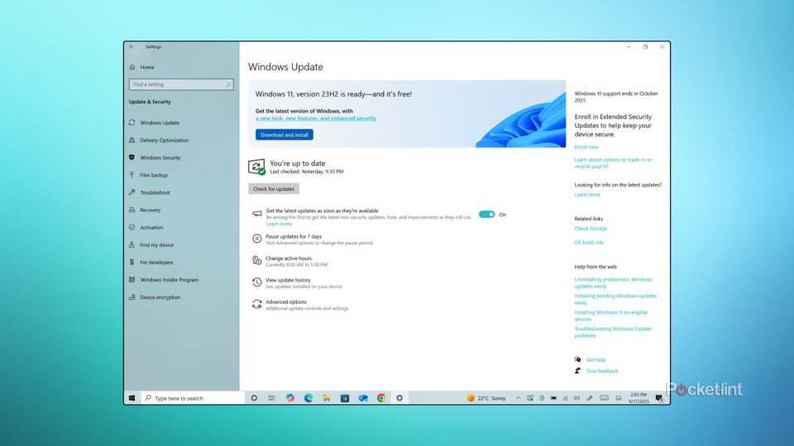The image size is (794, 446).
Task: Click the clock icon for active hours
Action: (256, 260)
